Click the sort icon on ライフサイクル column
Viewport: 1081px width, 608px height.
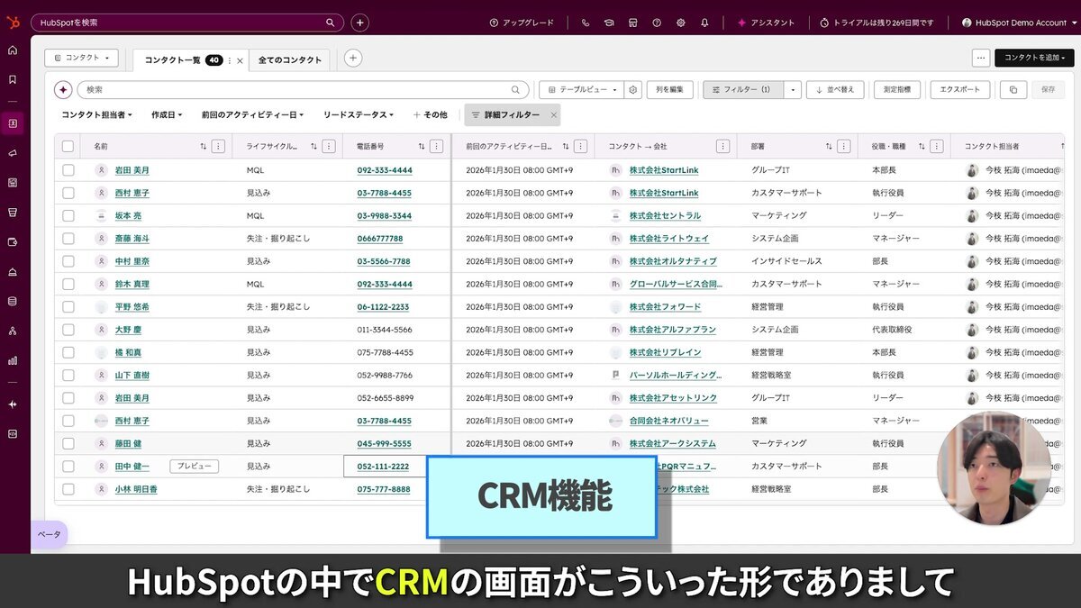tap(313, 145)
